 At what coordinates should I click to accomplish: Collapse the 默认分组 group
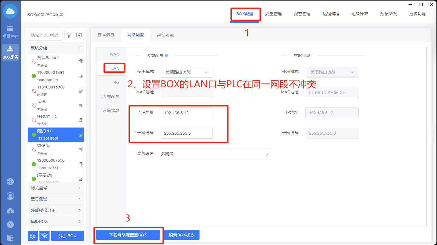coord(56,48)
